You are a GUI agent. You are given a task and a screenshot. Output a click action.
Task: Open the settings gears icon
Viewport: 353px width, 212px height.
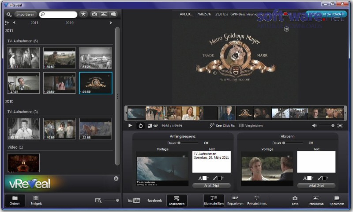click(x=9, y=15)
